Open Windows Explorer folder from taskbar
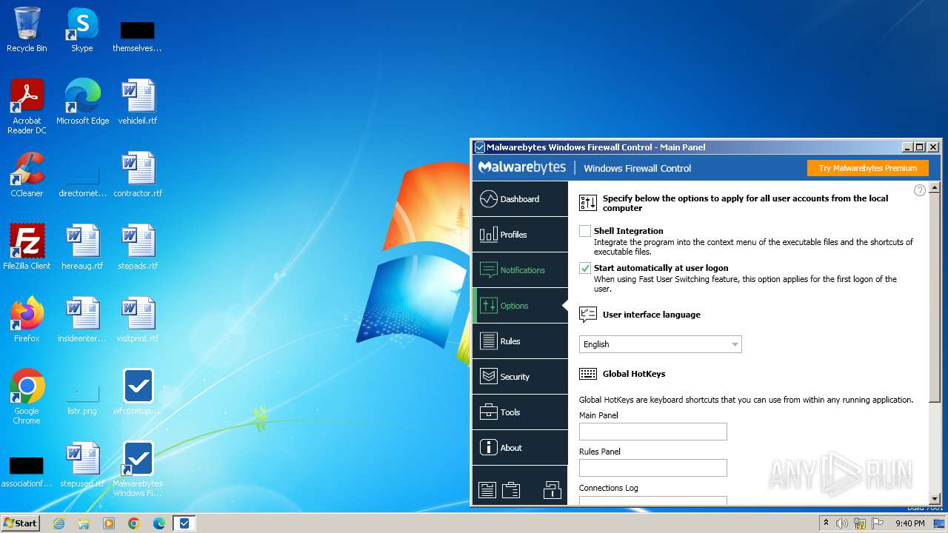Image resolution: width=948 pixels, height=533 pixels. (x=84, y=523)
